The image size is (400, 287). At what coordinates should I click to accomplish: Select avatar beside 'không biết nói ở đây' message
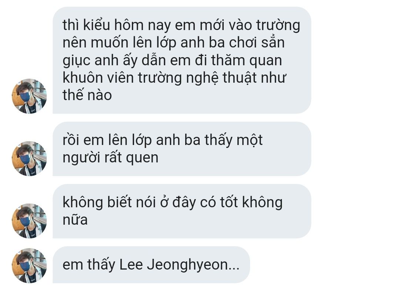point(29,221)
